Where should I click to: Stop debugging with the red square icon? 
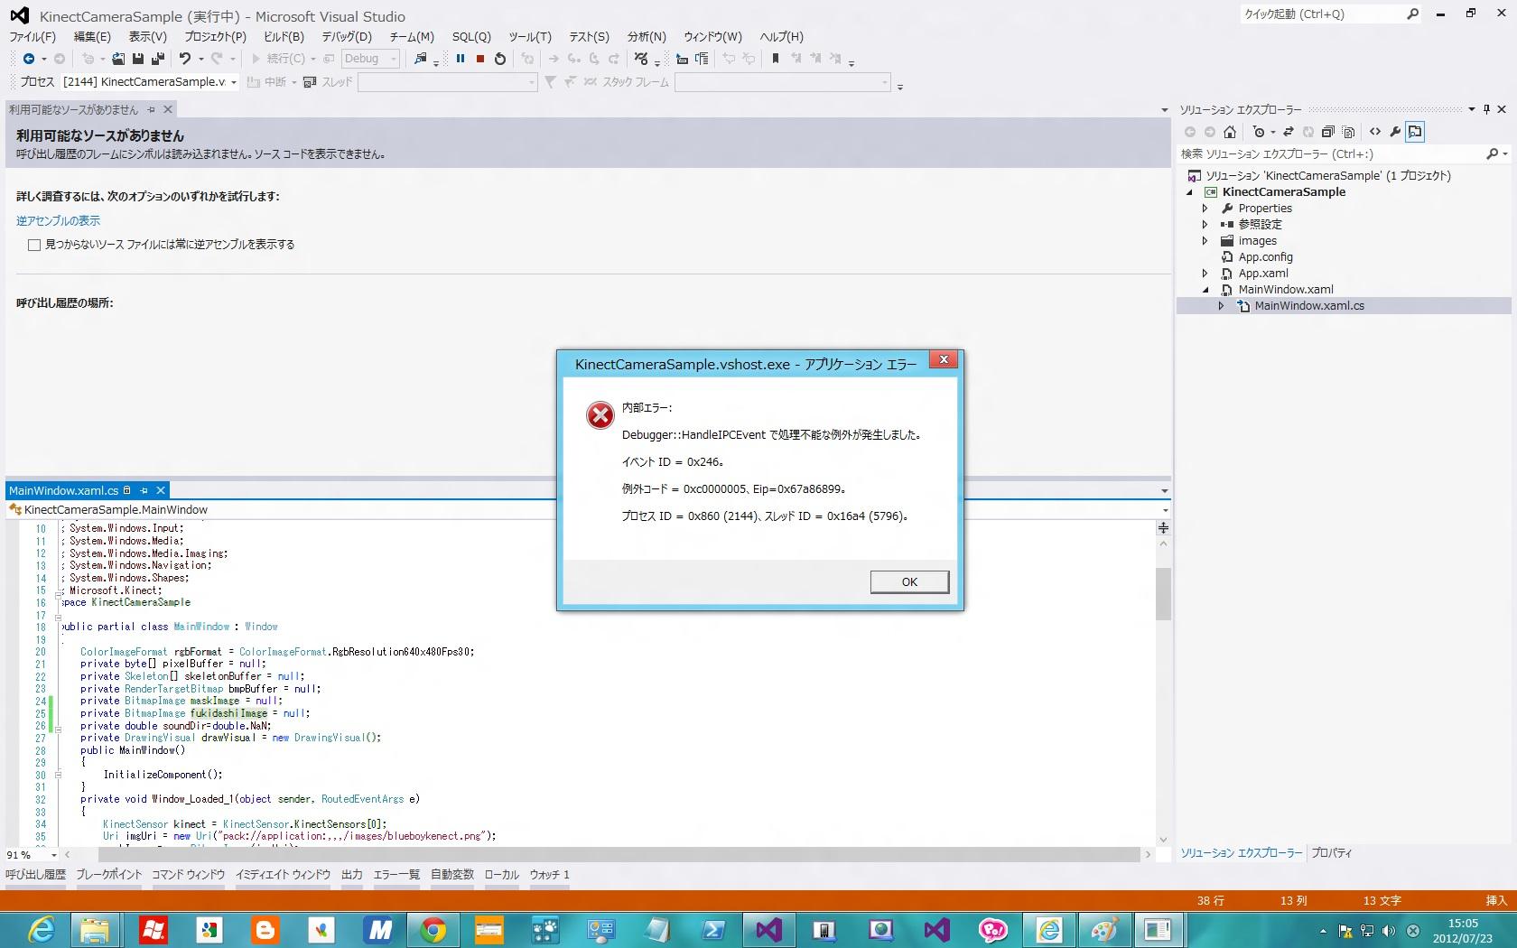[x=480, y=59]
